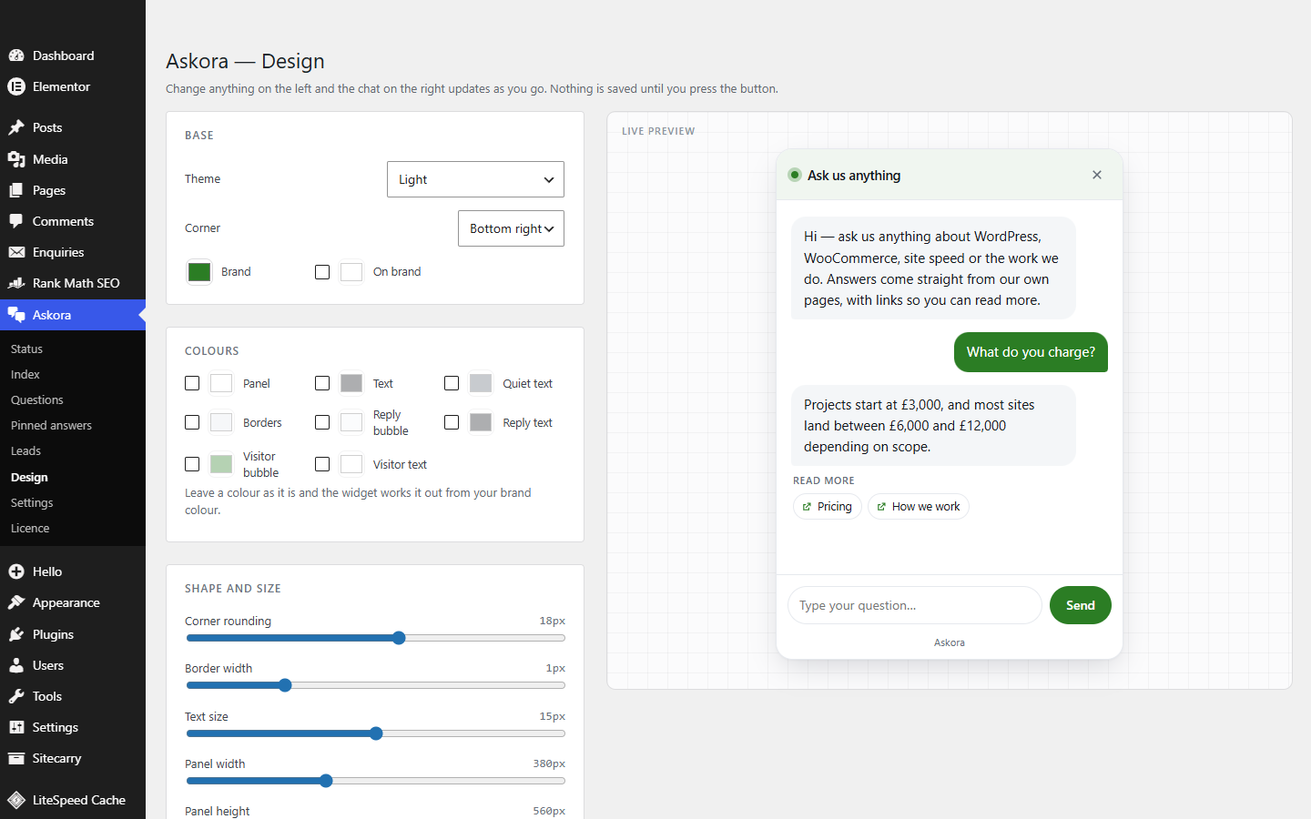Click the Plugins plug icon
Viewport: 1311px width, 819px height.
16,634
